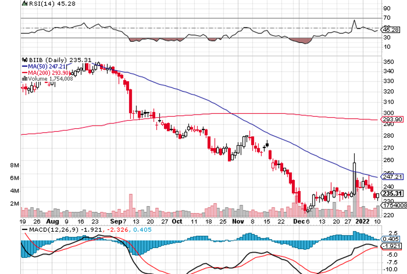
Task: Click the 1754008 volume value tag
Action: coord(394,205)
